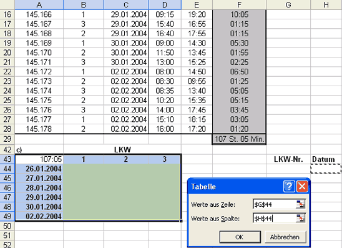Viewport: 342px width, 248px height.
Task: Select column header G
Action: point(288,4)
